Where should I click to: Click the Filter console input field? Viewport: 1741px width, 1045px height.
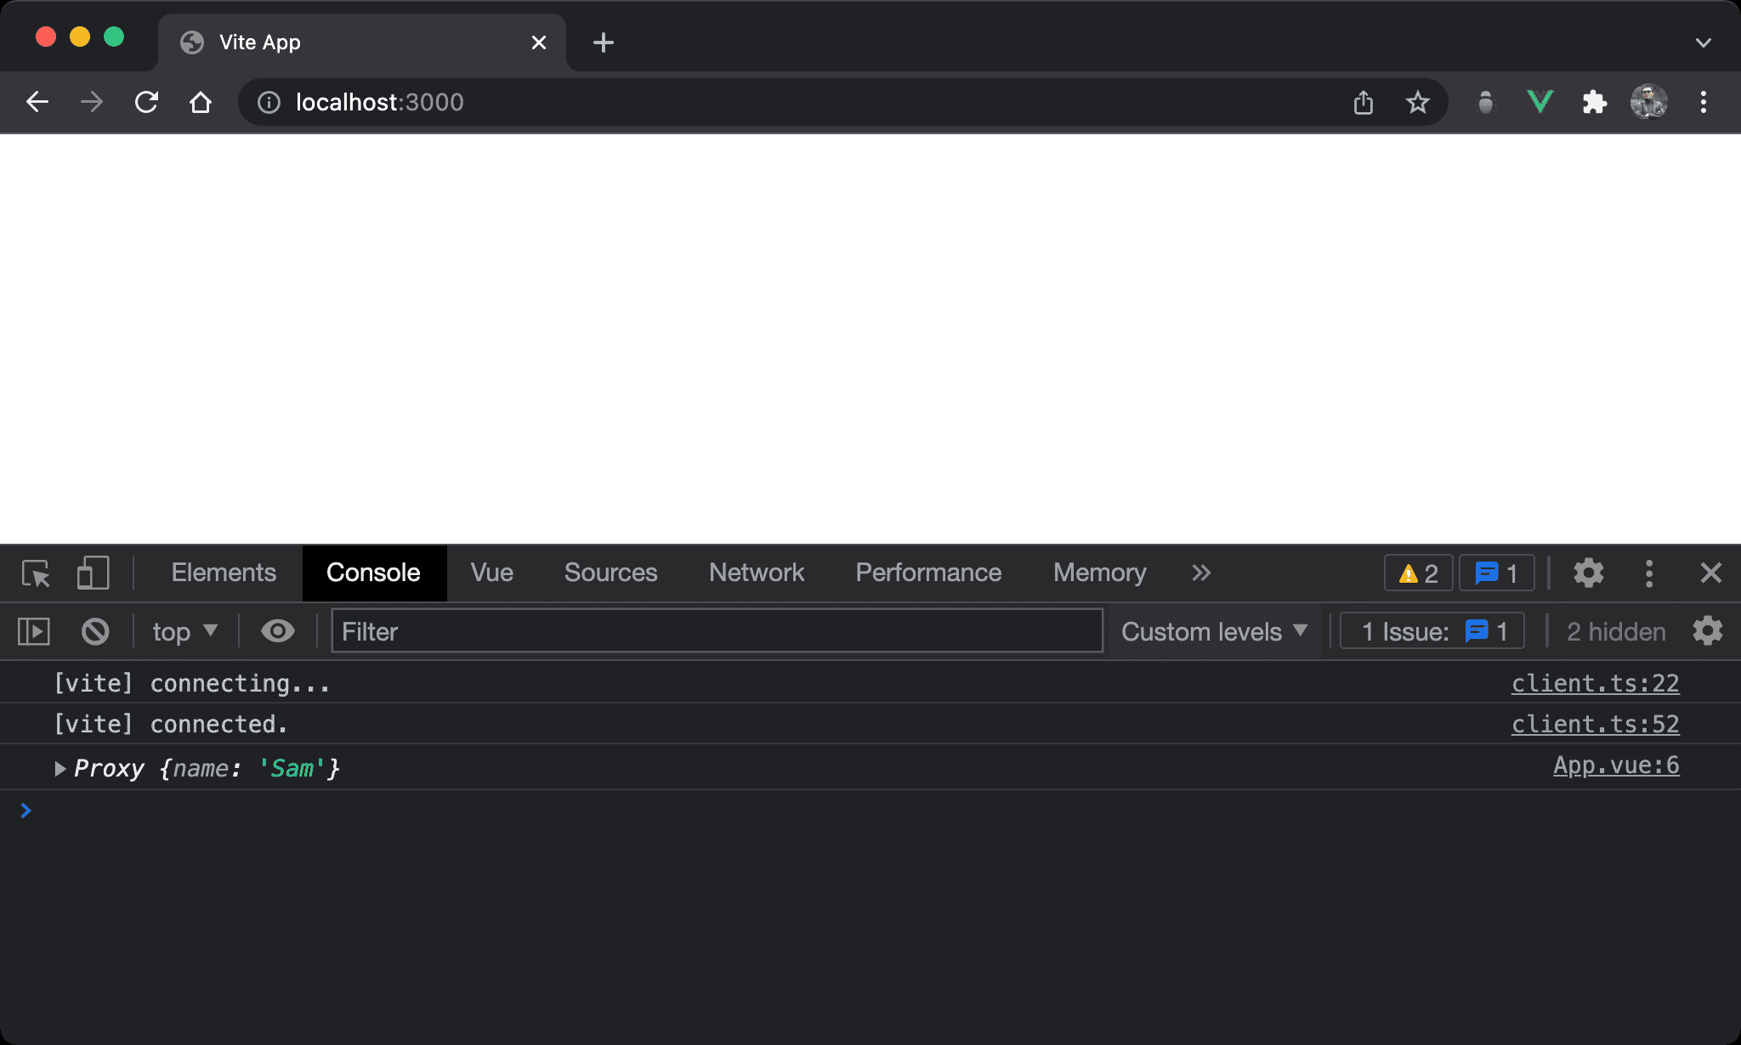pos(717,630)
